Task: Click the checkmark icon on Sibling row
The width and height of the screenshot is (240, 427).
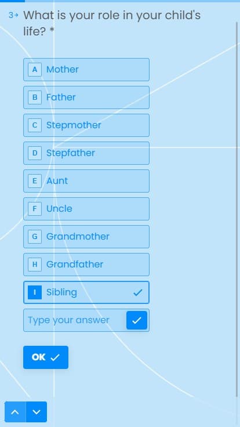Action: (138, 293)
